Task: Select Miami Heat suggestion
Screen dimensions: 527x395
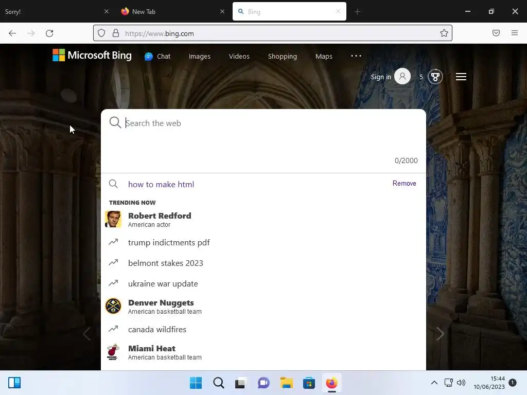Action: tap(263, 352)
